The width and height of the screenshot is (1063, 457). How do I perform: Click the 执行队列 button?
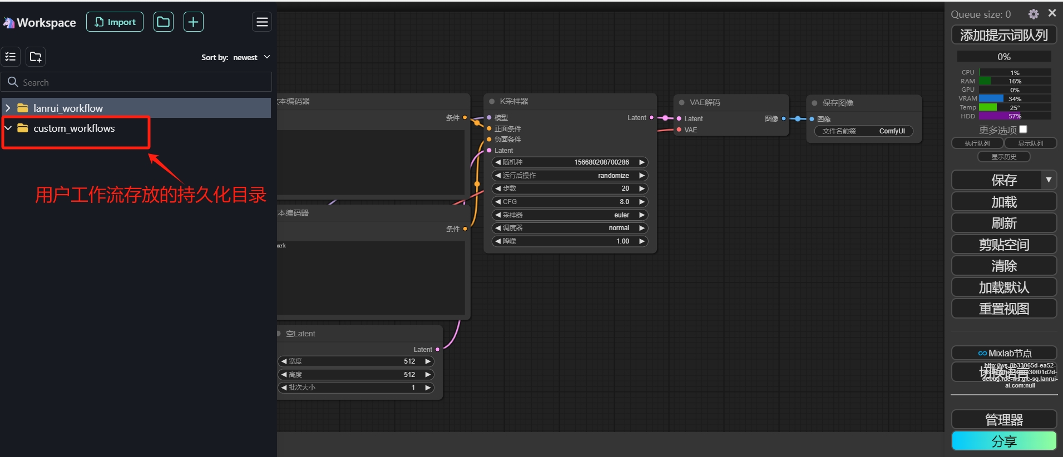(977, 143)
